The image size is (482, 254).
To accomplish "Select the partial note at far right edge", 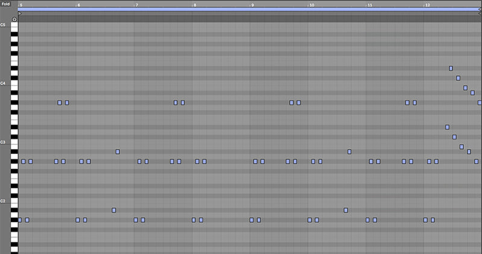I will (480, 103).
